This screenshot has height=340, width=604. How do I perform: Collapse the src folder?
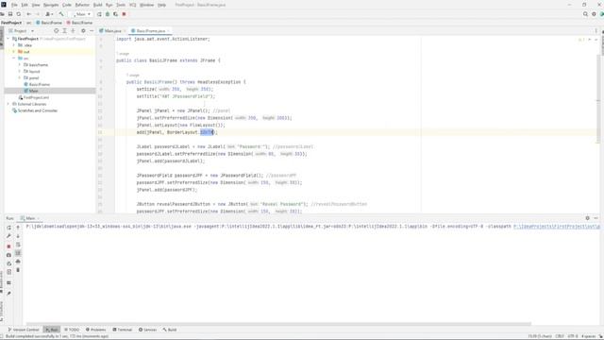coord(14,59)
